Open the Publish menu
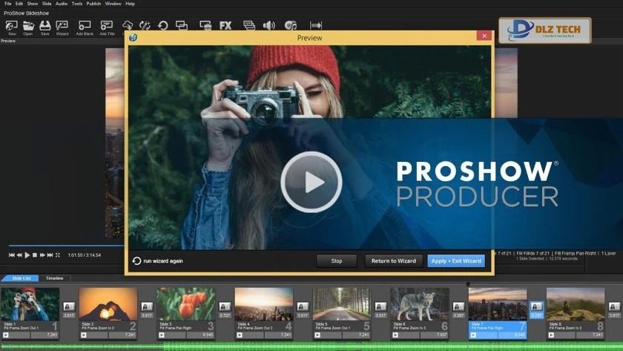The height and width of the screenshot is (351, 623). [93, 4]
